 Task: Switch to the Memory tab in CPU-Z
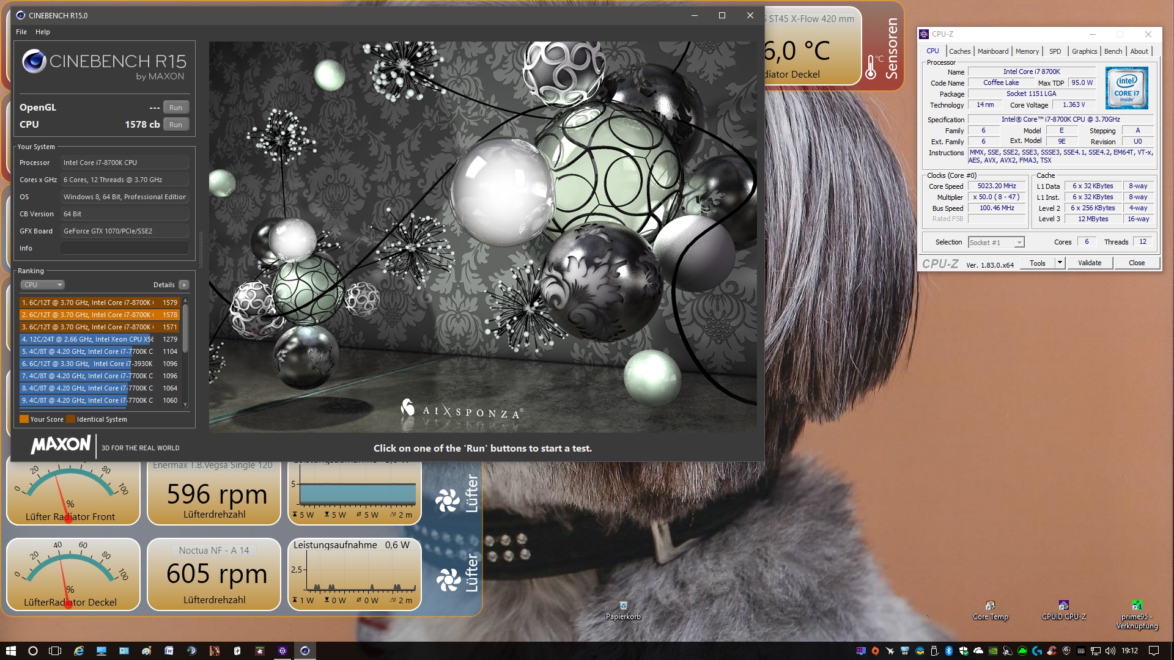tap(1027, 51)
